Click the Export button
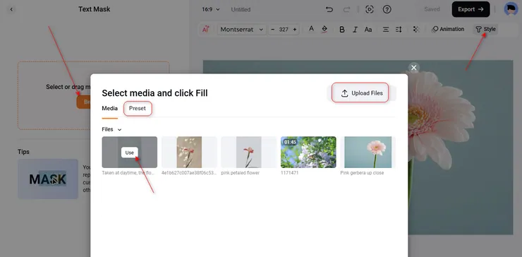 click(x=471, y=9)
